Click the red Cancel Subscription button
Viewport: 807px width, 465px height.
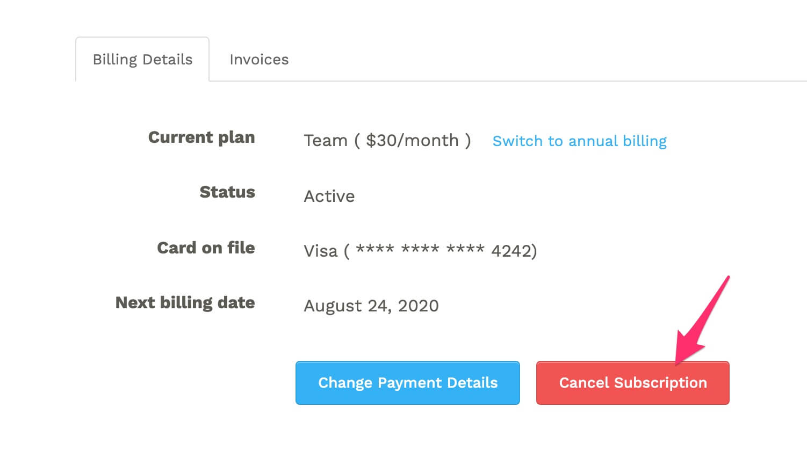[x=633, y=383]
